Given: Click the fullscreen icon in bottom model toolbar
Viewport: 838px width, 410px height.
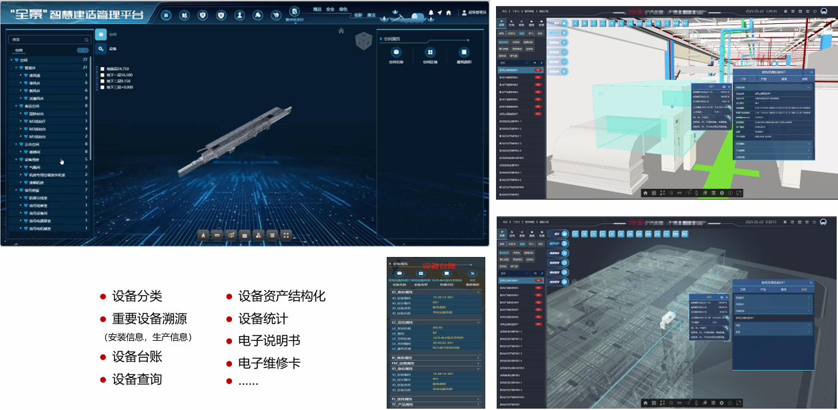Looking at the screenshot, I should pyautogui.click(x=286, y=235).
